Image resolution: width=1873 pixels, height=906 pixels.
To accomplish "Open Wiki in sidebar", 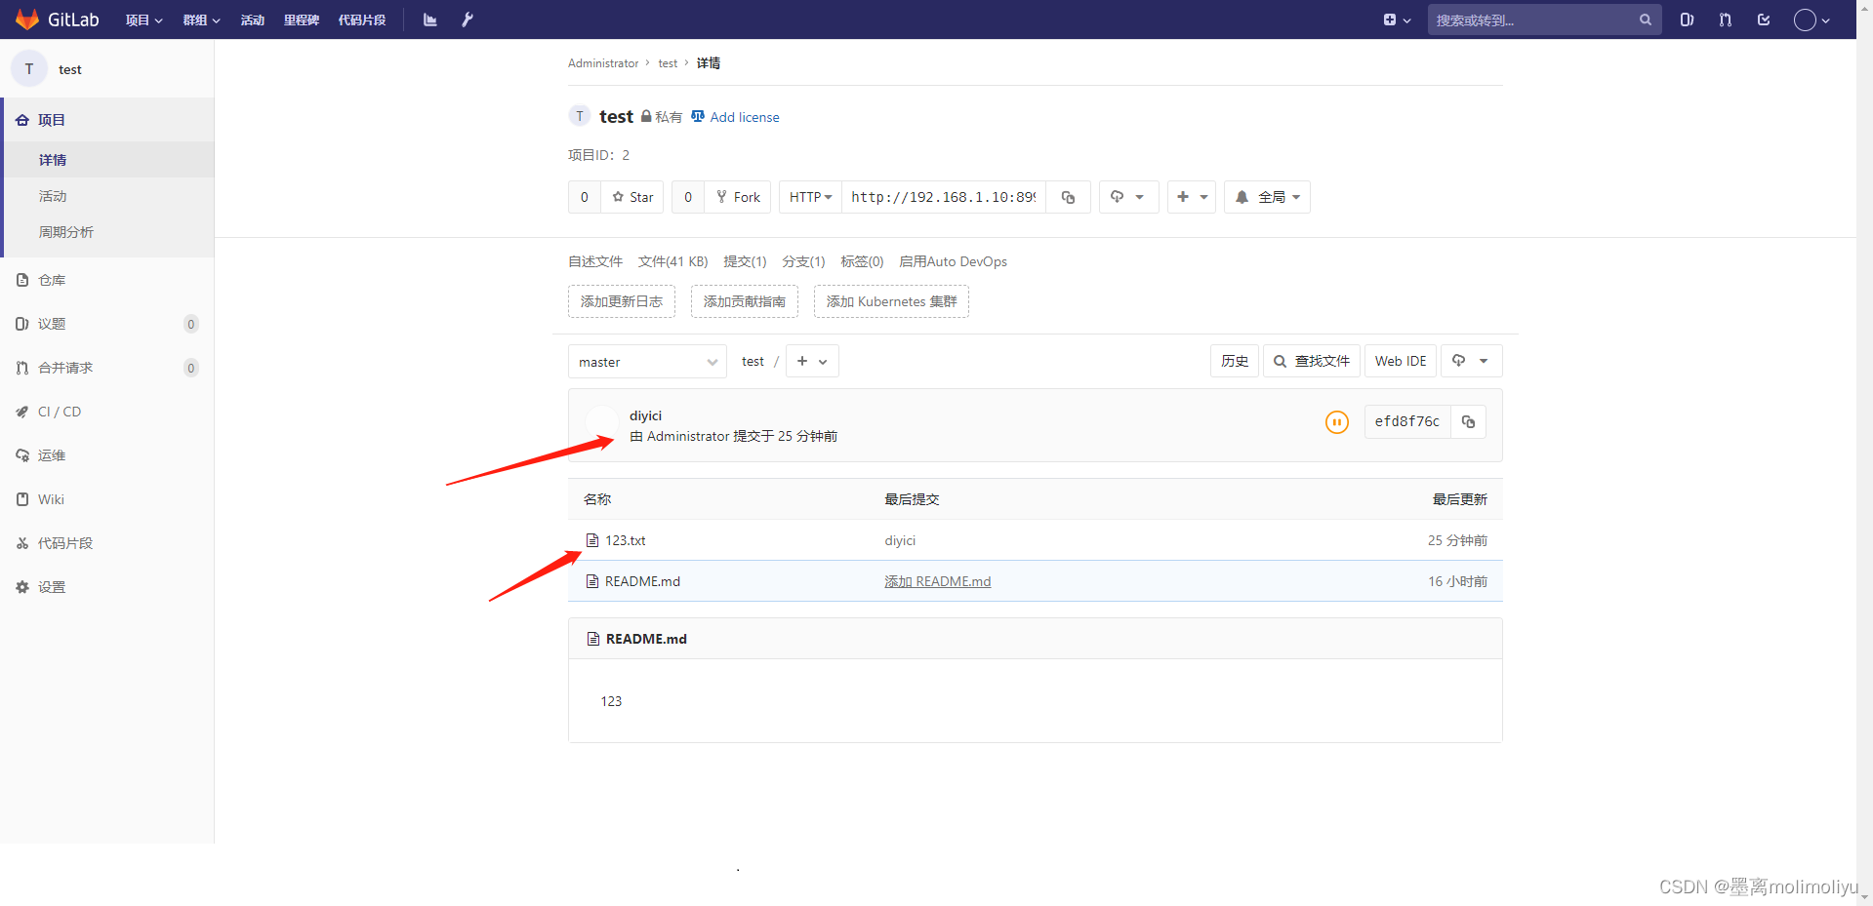I will [x=107, y=499].
